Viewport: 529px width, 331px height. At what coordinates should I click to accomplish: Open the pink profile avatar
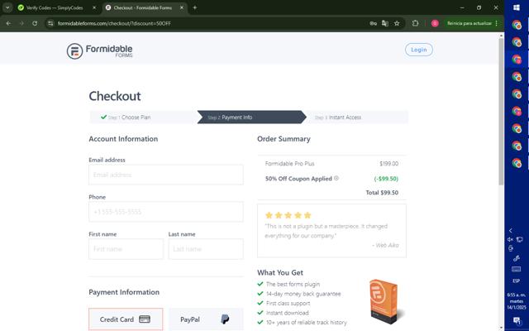[435, 23]
